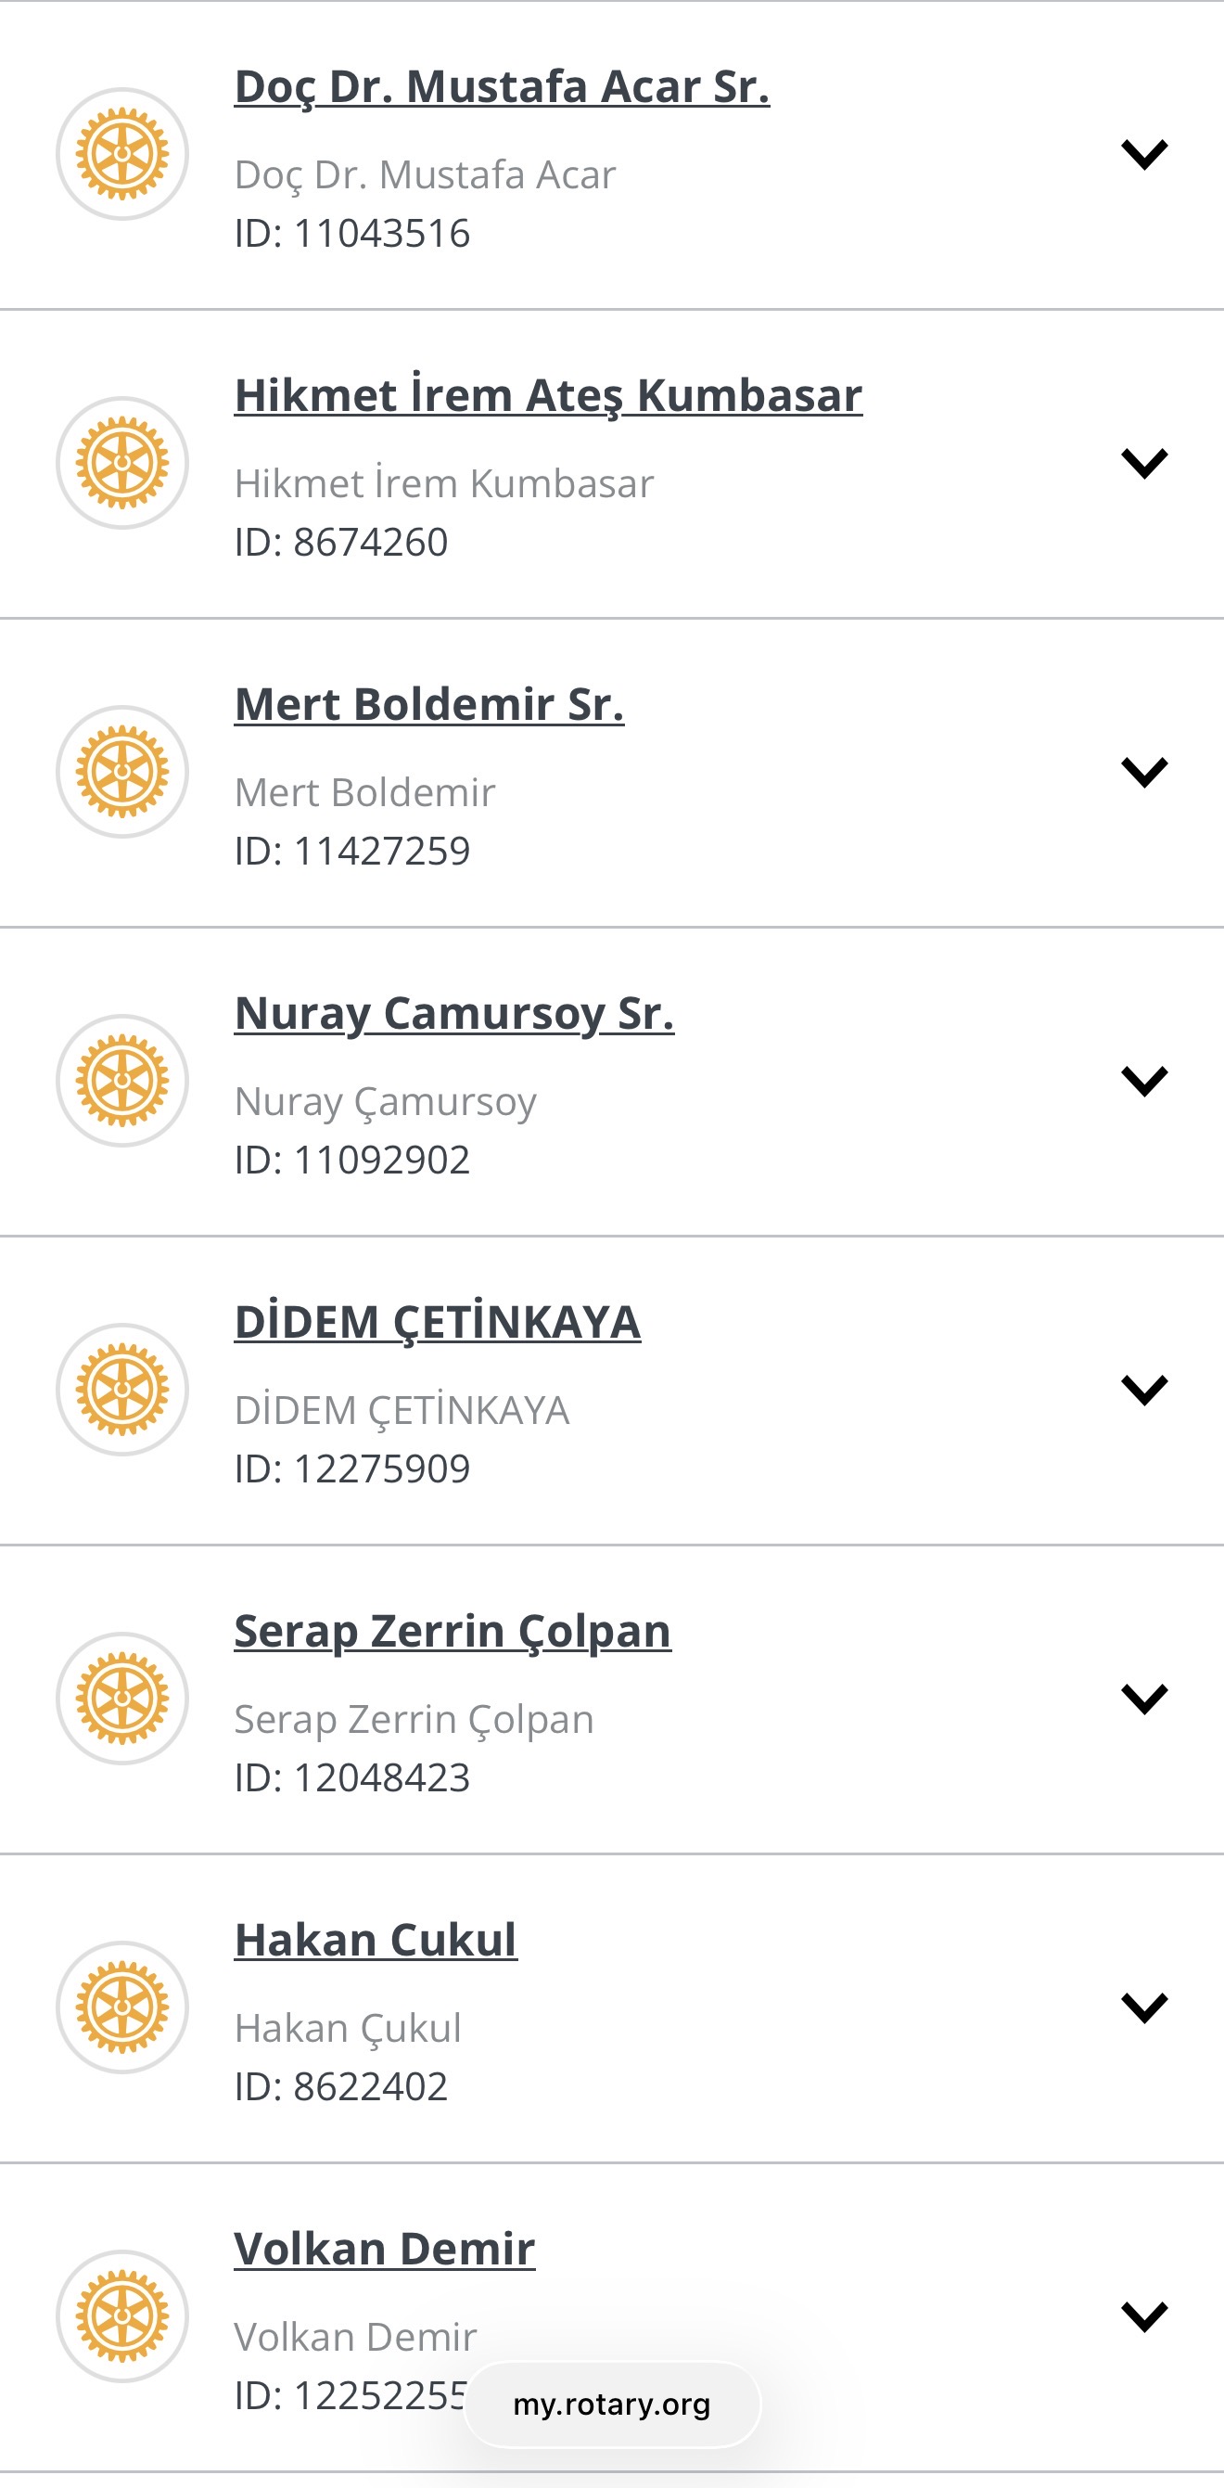This screenshot has height=2488, width=1224.
Task: Click Rotary wheel avatar beside Doç Dr. Mustafa Acar
Action: coord(122,154)
